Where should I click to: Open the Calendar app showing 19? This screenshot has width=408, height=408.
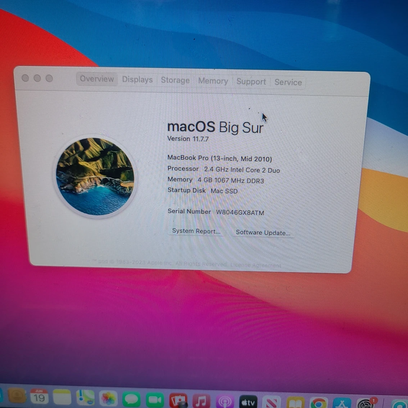click(39, 396)
